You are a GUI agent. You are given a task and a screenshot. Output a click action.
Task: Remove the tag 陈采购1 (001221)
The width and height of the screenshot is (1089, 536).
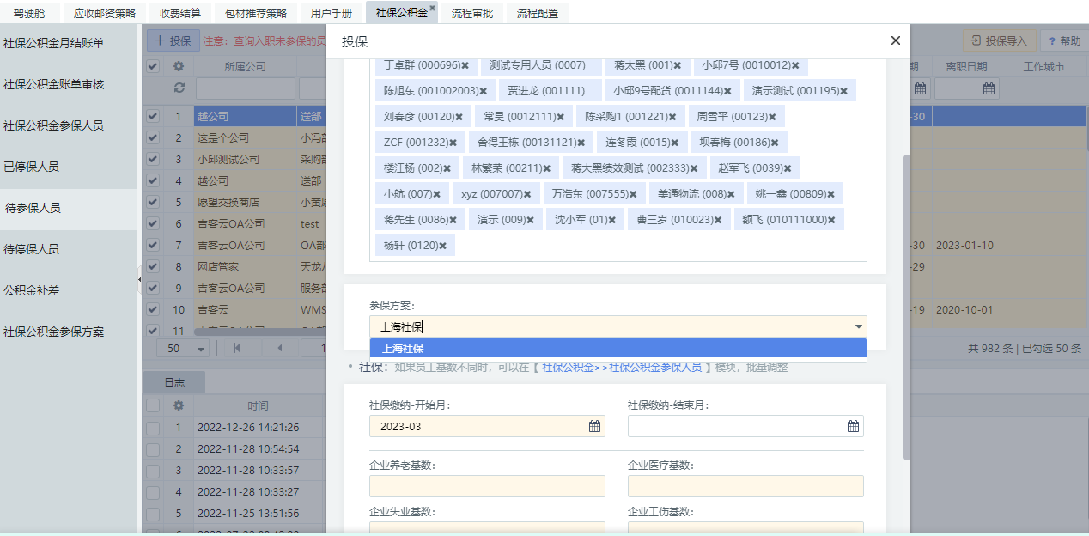coord(672,117)
